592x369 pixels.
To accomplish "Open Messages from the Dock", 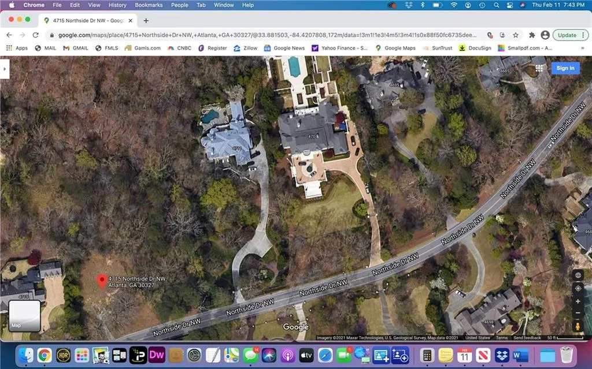I will tap(250, 355).
